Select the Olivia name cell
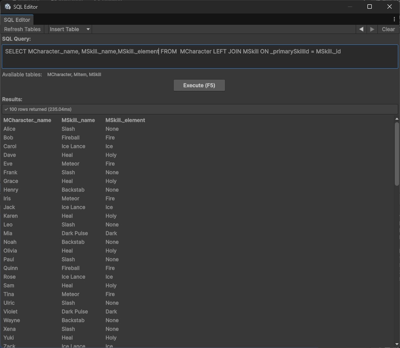The image size is (400, 348). click(10, 251)
